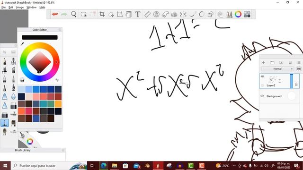Open the layer panel menu icon
The height and width of the screenshot is (170, 303).
pyautogui.click(x=299, y=63)
